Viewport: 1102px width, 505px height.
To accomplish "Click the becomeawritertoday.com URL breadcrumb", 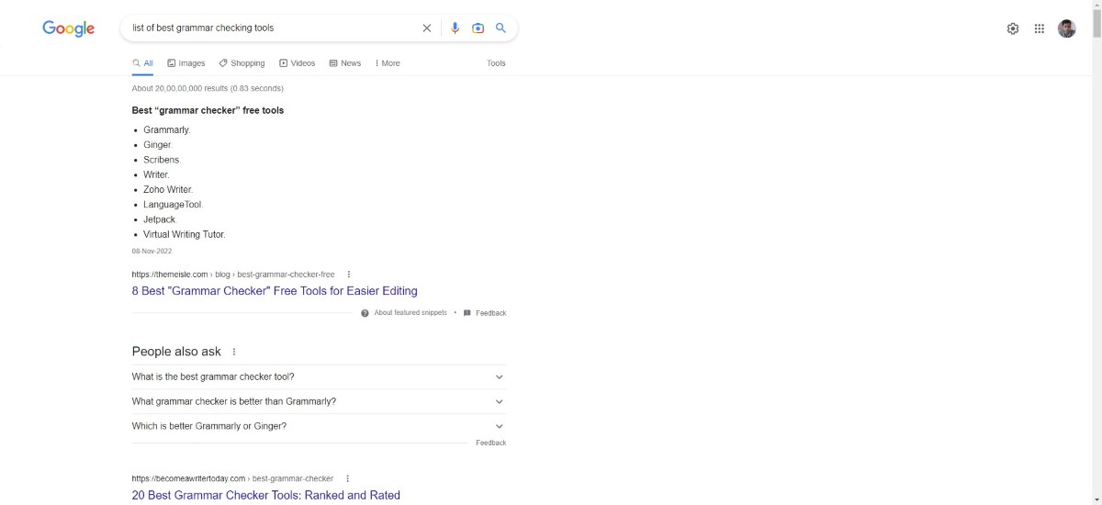I will pyautogui.click(x=232, y=478).
